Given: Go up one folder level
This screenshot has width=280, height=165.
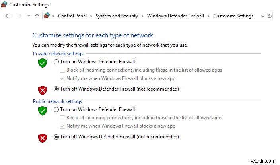Looking at the screenshot, I should (x=37, y=16).
